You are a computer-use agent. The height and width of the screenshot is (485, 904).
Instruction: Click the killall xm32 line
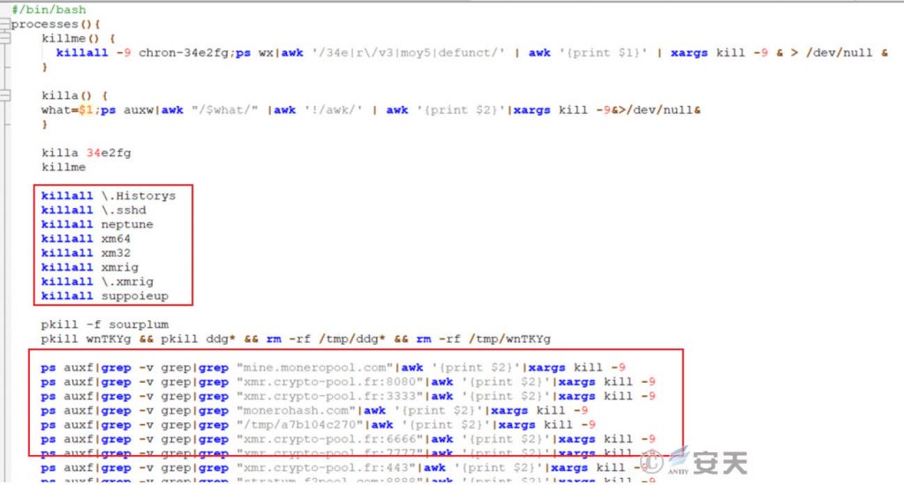(86, 253)
